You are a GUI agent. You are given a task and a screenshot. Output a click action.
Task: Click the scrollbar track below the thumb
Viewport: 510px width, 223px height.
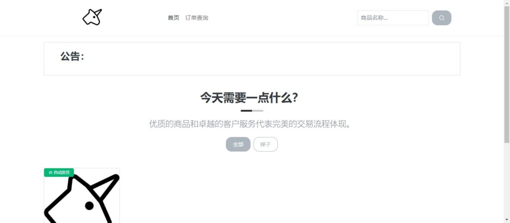[507, 180]
